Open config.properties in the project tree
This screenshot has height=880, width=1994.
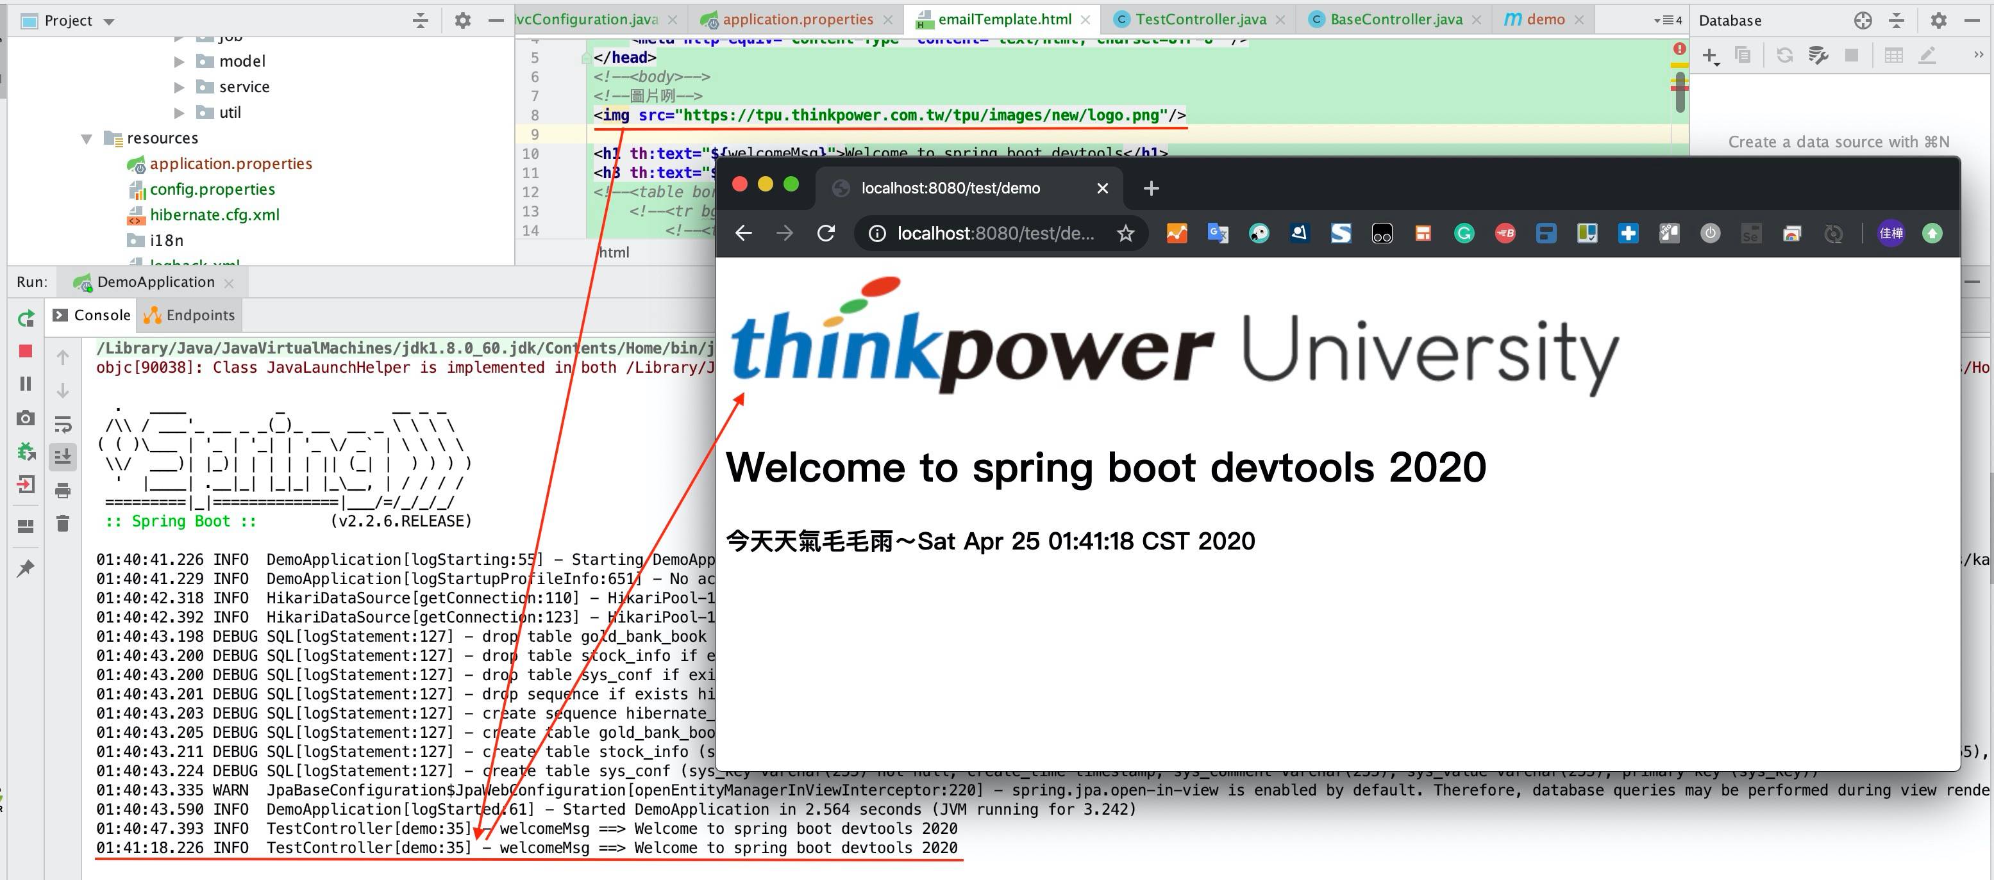[x=212, y=190]
